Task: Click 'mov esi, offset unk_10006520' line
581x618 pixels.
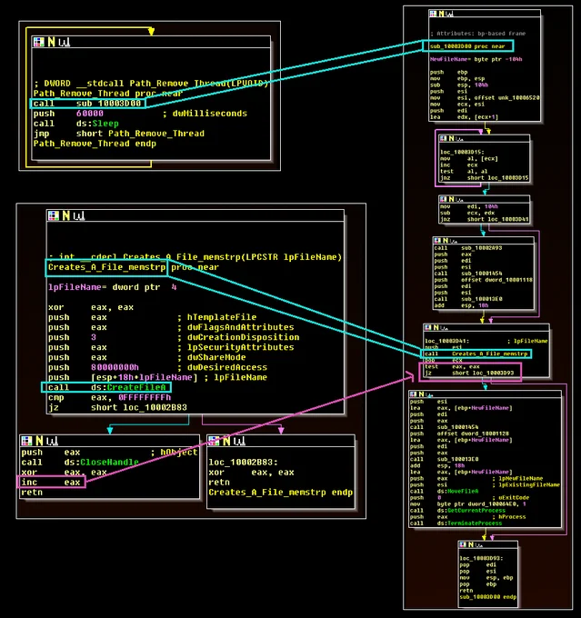Action: pyautogui.click(x=485, y=98)
